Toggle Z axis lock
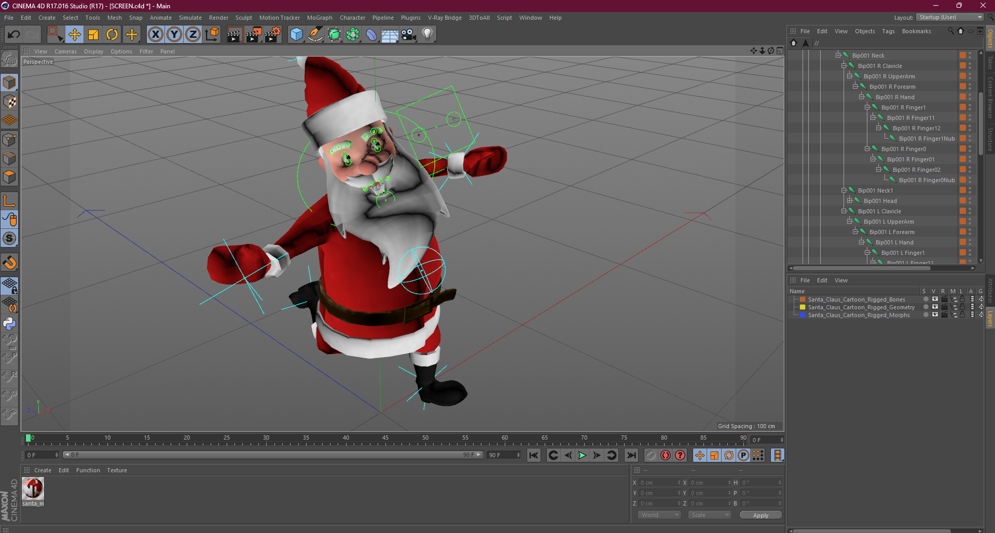 193,35
